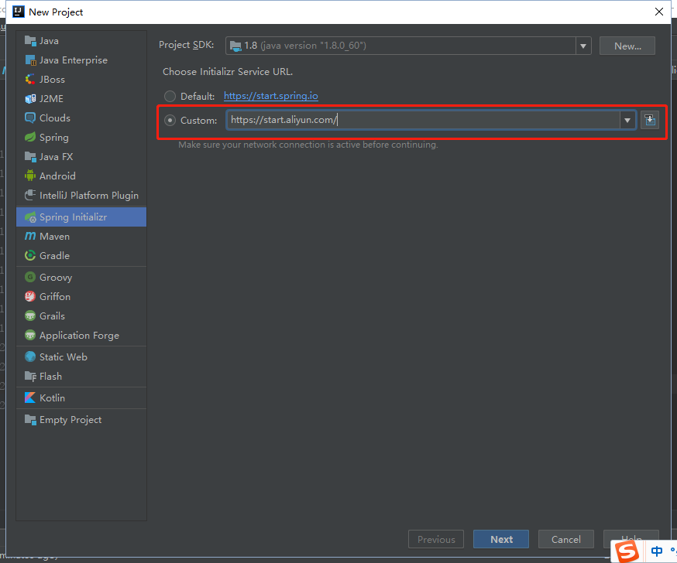
Task: Click the Application Forge icon
Action: [30, 335]
